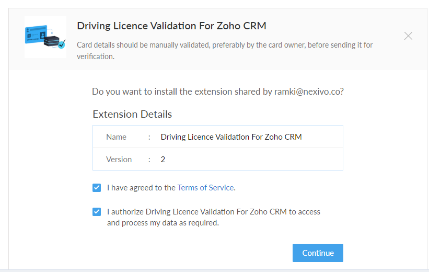Click the authorize data processing label text
This screenshot has width=429, height=272.
pyautogui.click(x=213, y=217)
